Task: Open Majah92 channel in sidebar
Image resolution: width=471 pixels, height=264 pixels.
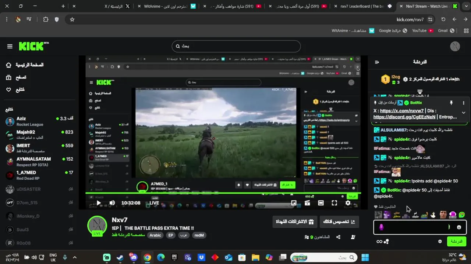Action: tap(39, 135)
